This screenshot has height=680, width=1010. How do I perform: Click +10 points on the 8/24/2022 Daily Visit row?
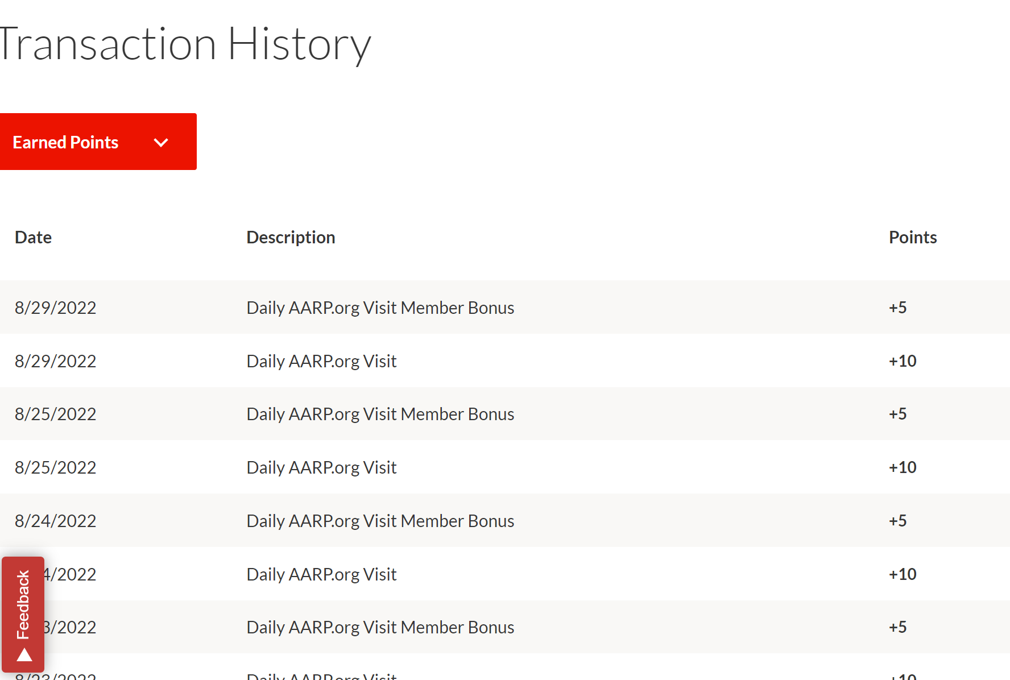902,574
